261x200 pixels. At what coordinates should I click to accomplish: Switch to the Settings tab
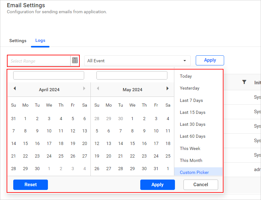click(18, 41)
